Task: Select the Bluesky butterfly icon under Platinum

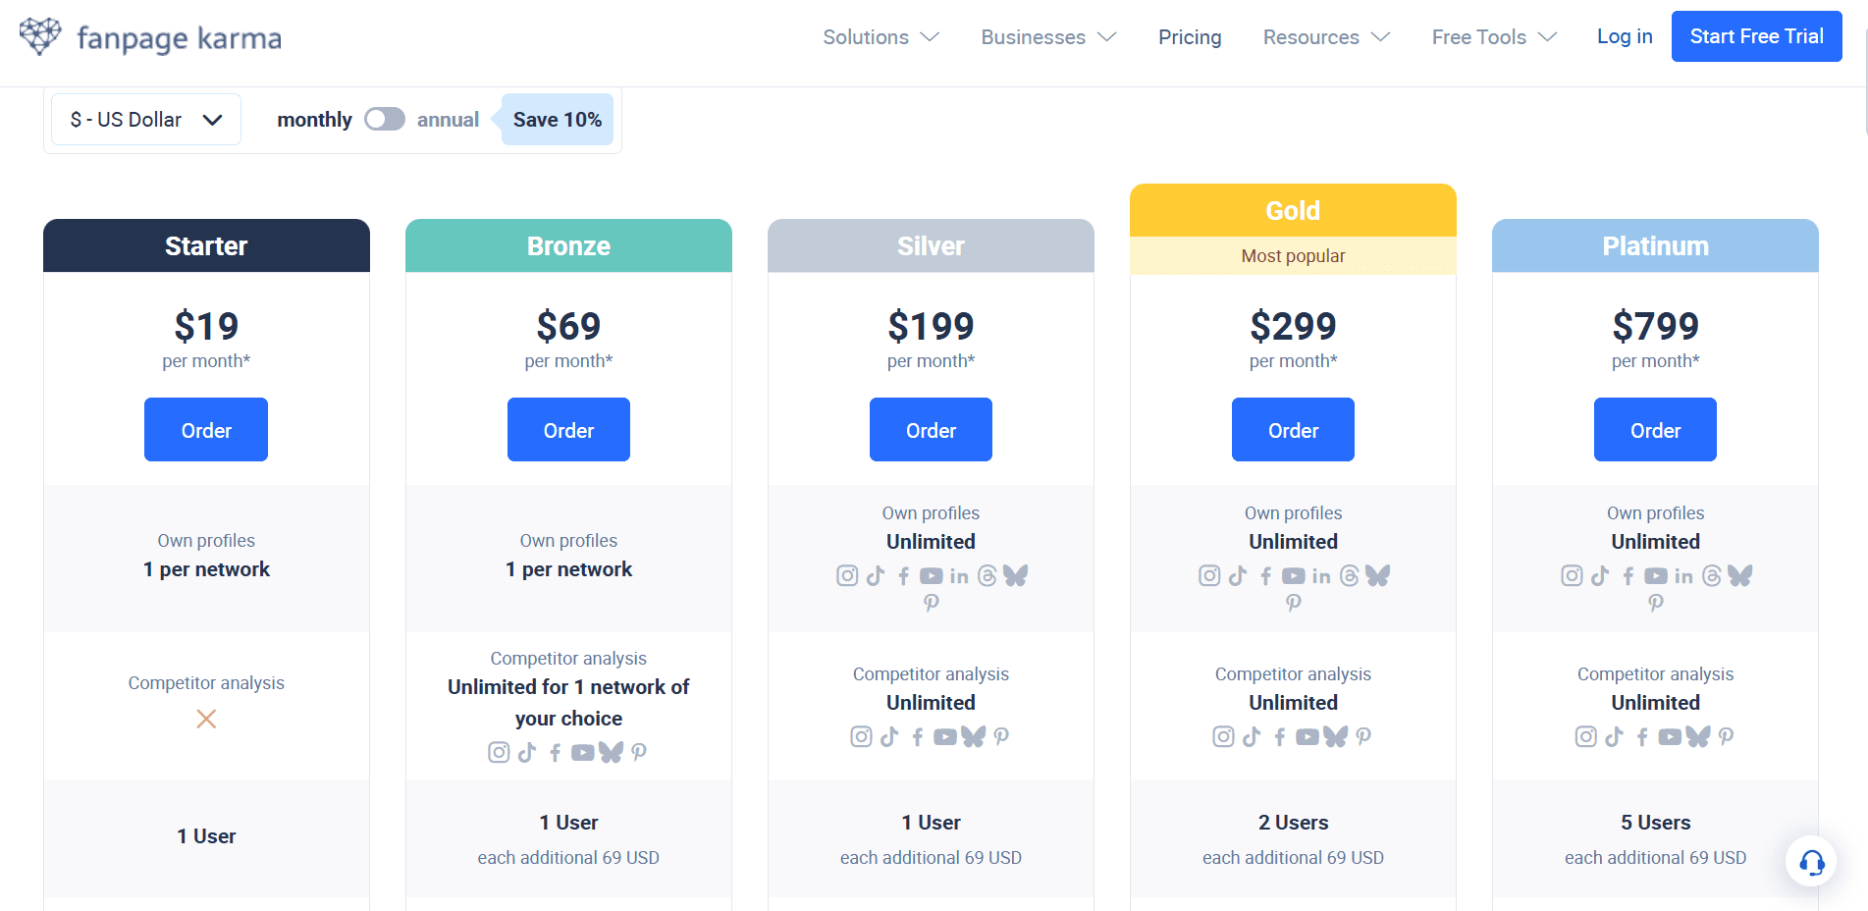Action: (1739, 575)
